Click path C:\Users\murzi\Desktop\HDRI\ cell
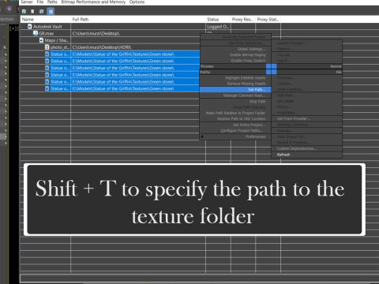 coord(102,47)
